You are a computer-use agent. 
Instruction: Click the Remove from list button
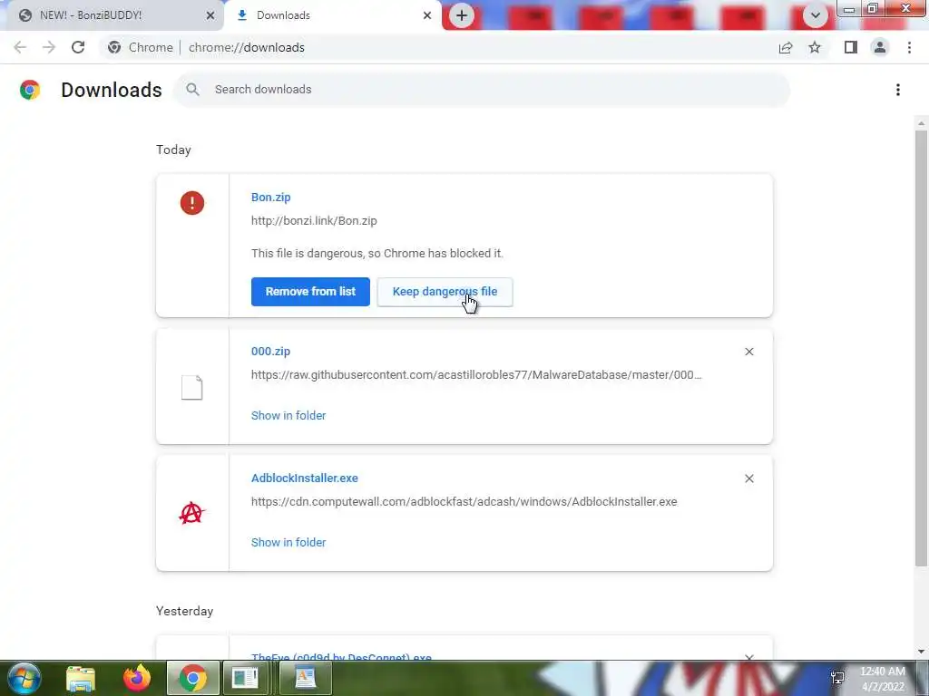[x=310, y=292]
